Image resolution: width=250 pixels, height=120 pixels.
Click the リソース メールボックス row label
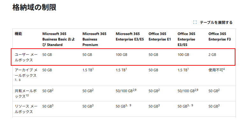26,109
